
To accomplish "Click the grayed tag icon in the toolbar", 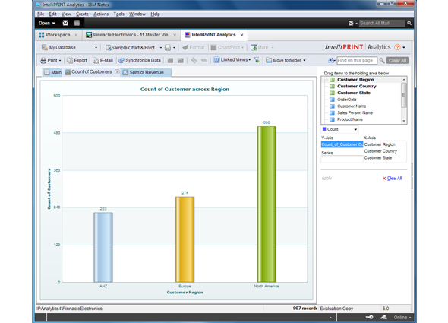I will 194,60.
